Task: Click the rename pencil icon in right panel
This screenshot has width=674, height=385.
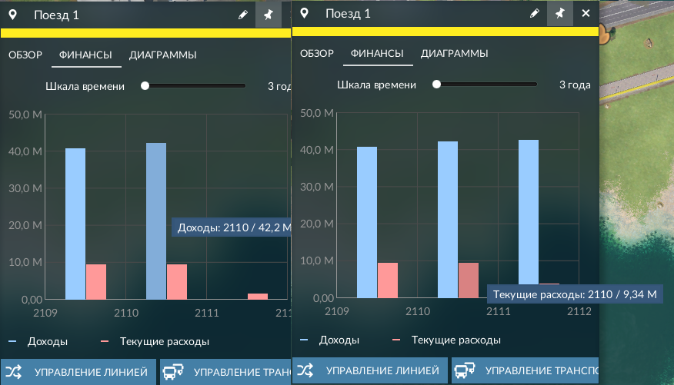Action: coord(534,13)
